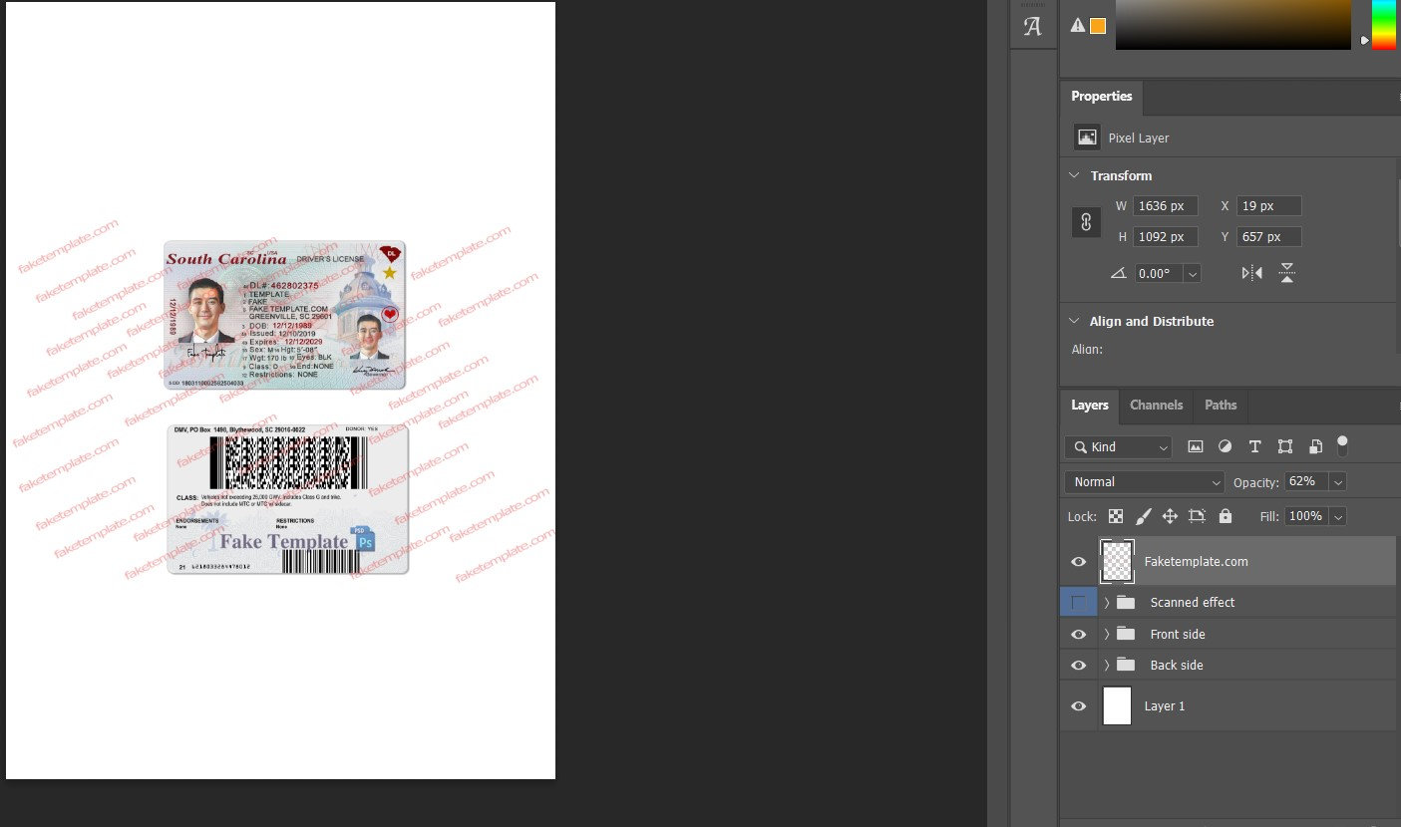Toggle visibility of Layer 1
Image resolution: width=1401 pixels, height=827 pixels.
click(1078, 706)
